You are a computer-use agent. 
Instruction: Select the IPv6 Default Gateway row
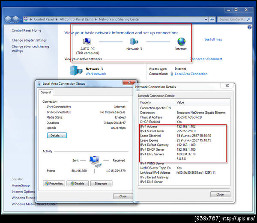184,177
